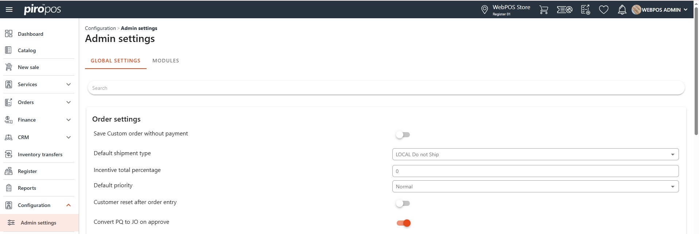Image resolution: width=699 pixels, height=234 pixels.
Task: Click the Configuration breadcrumb link
Action: (100, 28)
